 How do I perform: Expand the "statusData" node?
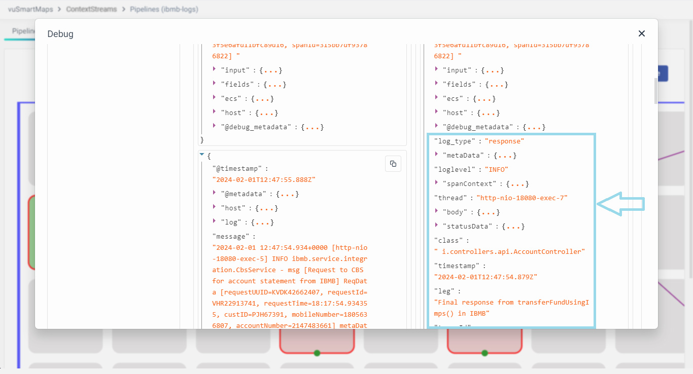437,226
